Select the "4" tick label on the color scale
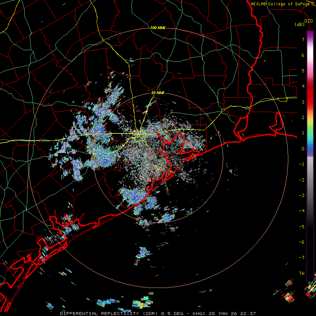This screenshot has width=316, height=316. 303,86
